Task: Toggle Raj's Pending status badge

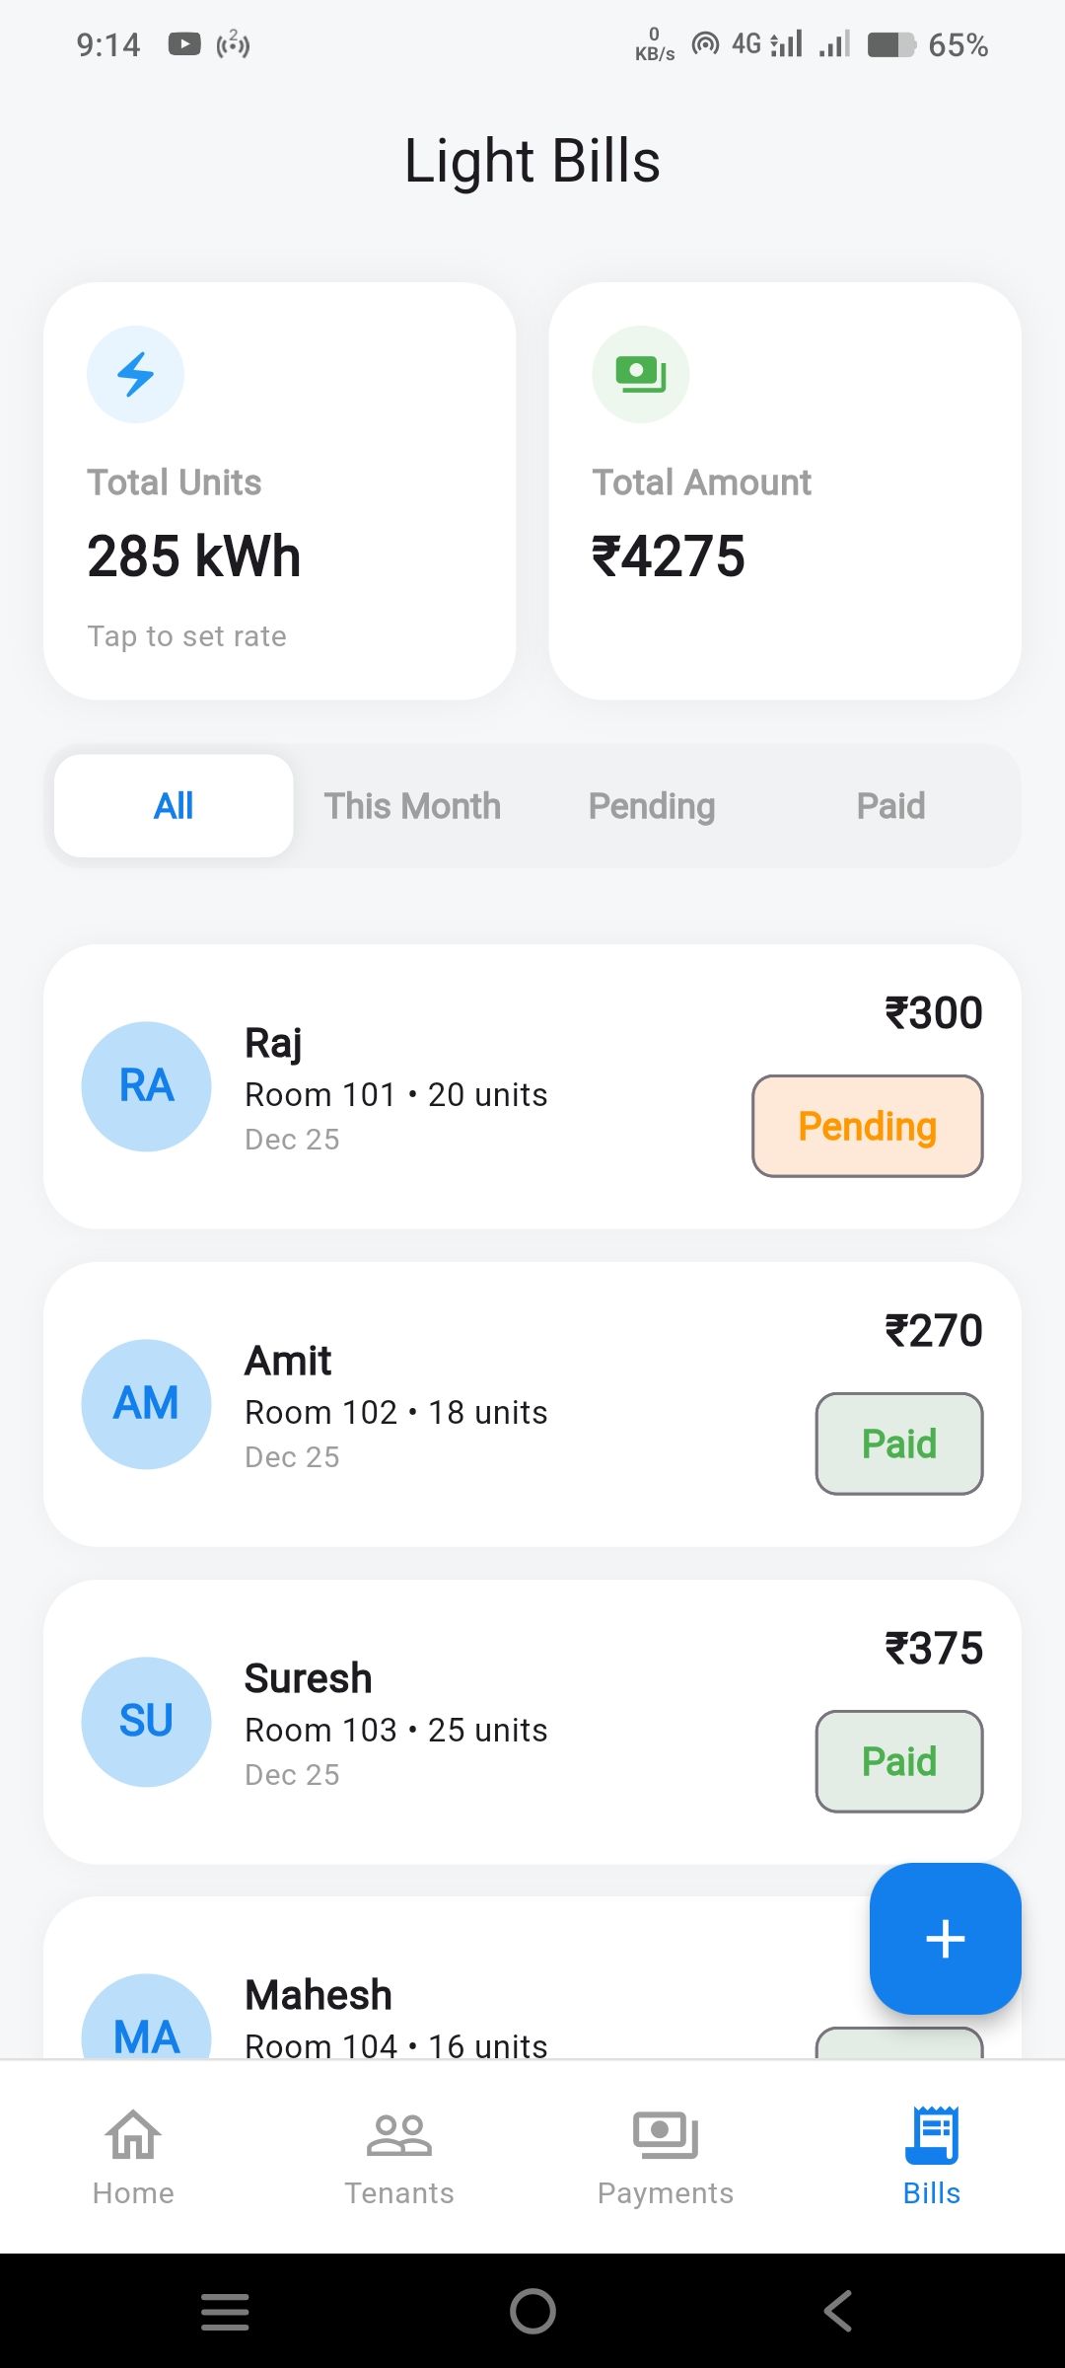Action: pyautogui.click(x=868, y=1126)
